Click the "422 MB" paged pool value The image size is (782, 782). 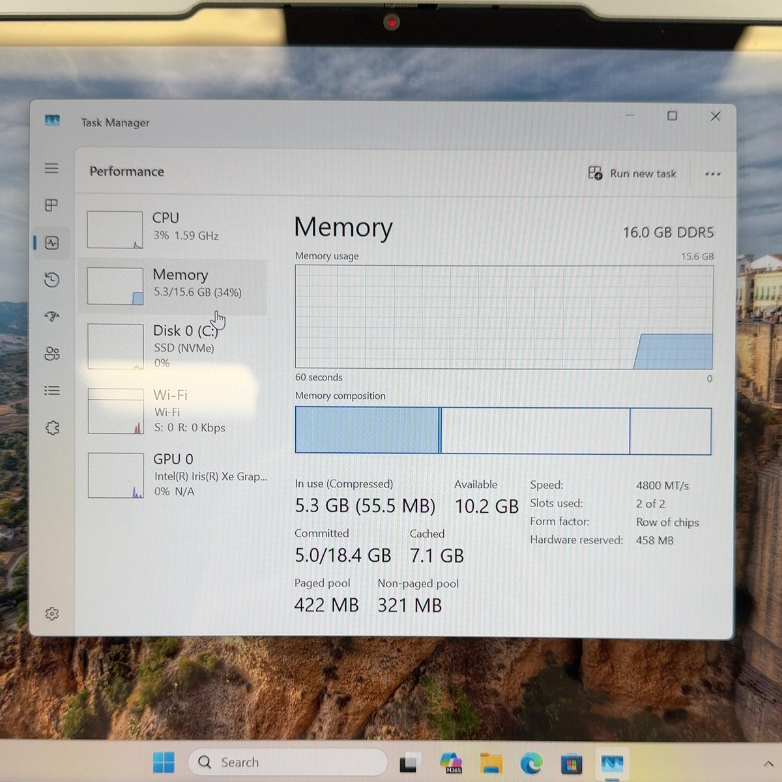coord(326,605)
